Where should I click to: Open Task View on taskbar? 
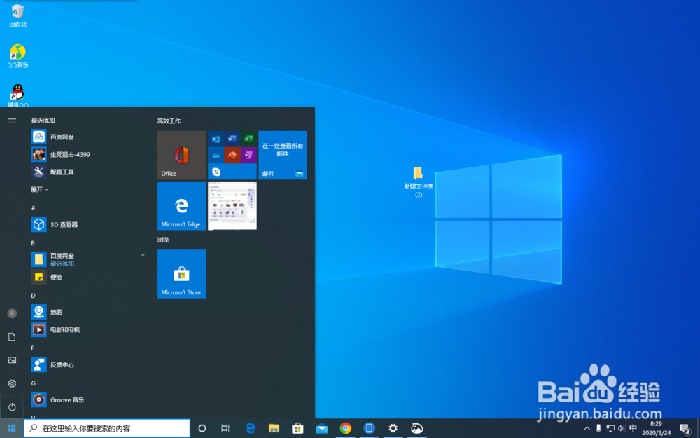pos(225,428)
